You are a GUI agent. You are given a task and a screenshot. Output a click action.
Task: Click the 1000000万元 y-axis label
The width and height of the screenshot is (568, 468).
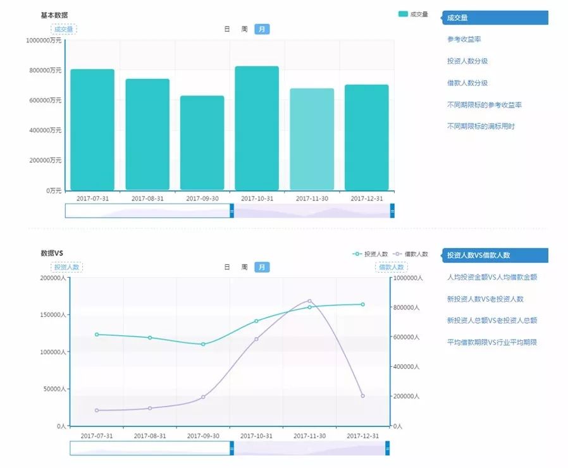[x=44, y=40]
